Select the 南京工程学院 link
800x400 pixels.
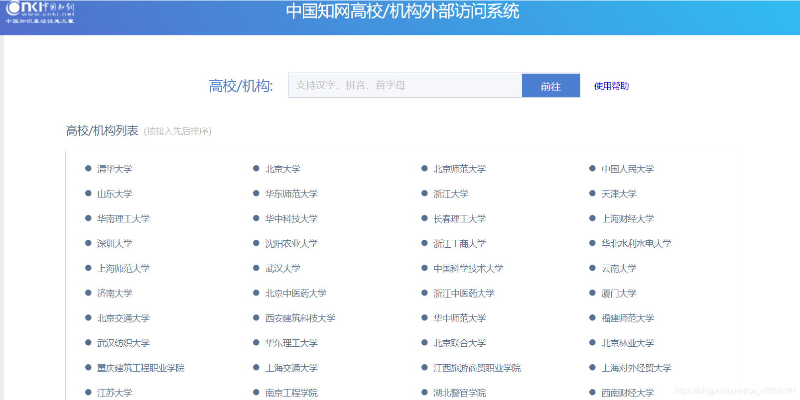[291, 393]
